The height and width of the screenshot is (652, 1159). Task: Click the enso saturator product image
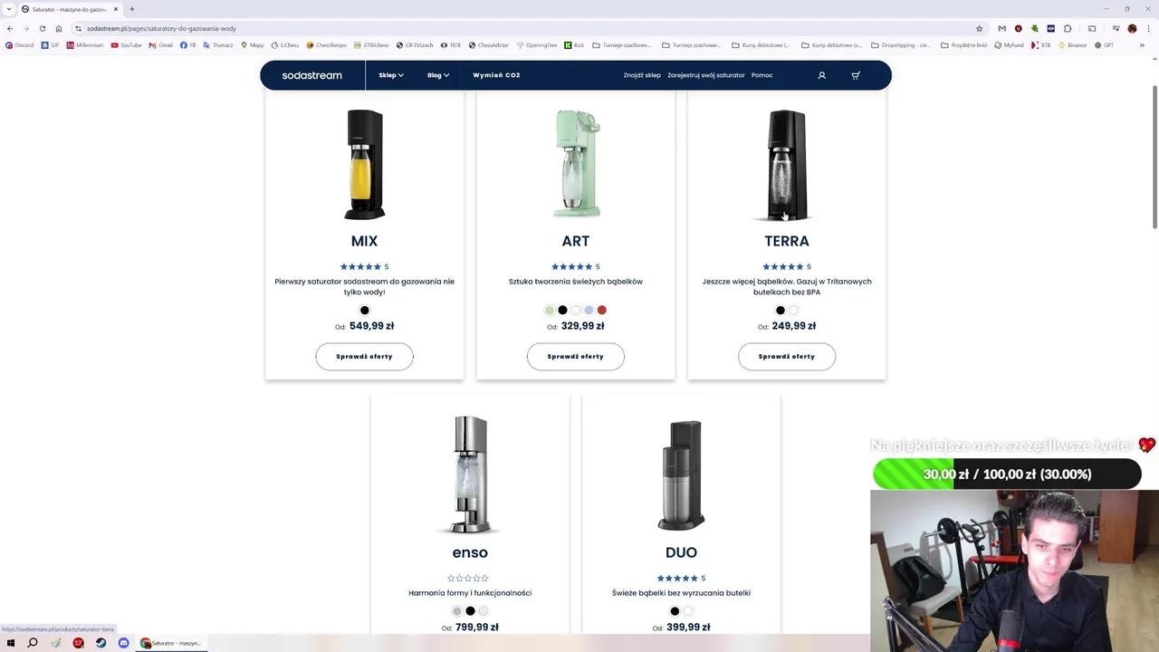coord(470,475)
